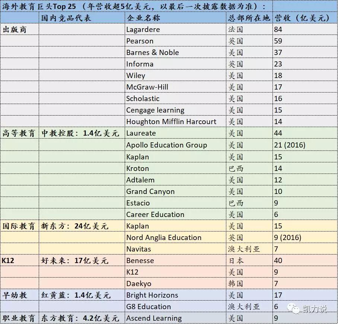338x324 pixels.
Task: Select Barnes & Noble's revenue value 37
Action: point(278,52)
